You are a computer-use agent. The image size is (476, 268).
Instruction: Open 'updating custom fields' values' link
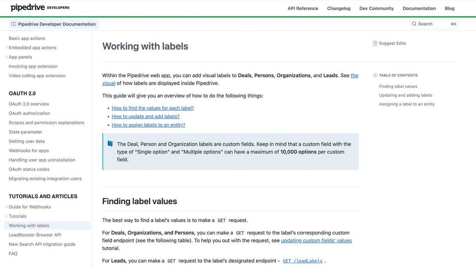click(x=316, y=241)
